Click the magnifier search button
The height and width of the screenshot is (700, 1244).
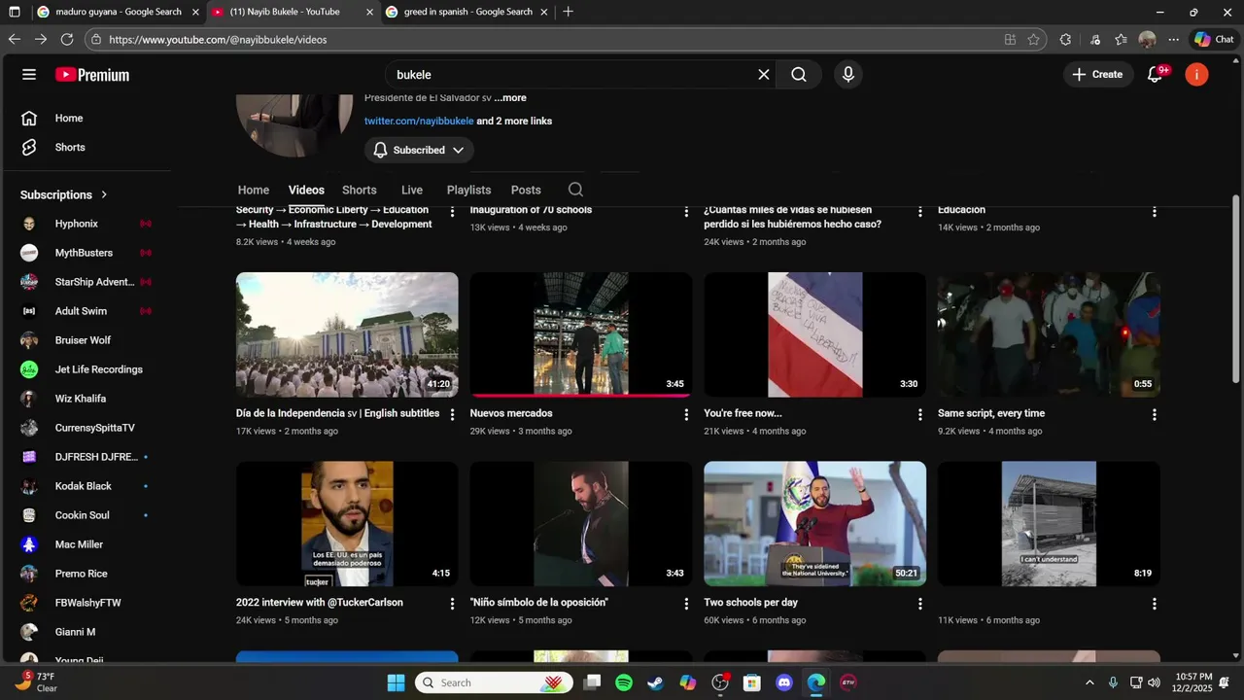(x=799, y=75)
